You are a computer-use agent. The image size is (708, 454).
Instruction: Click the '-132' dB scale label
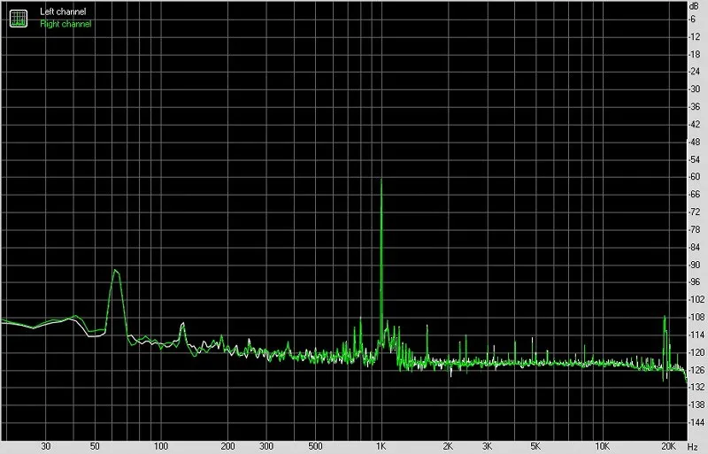coord(696,387)
